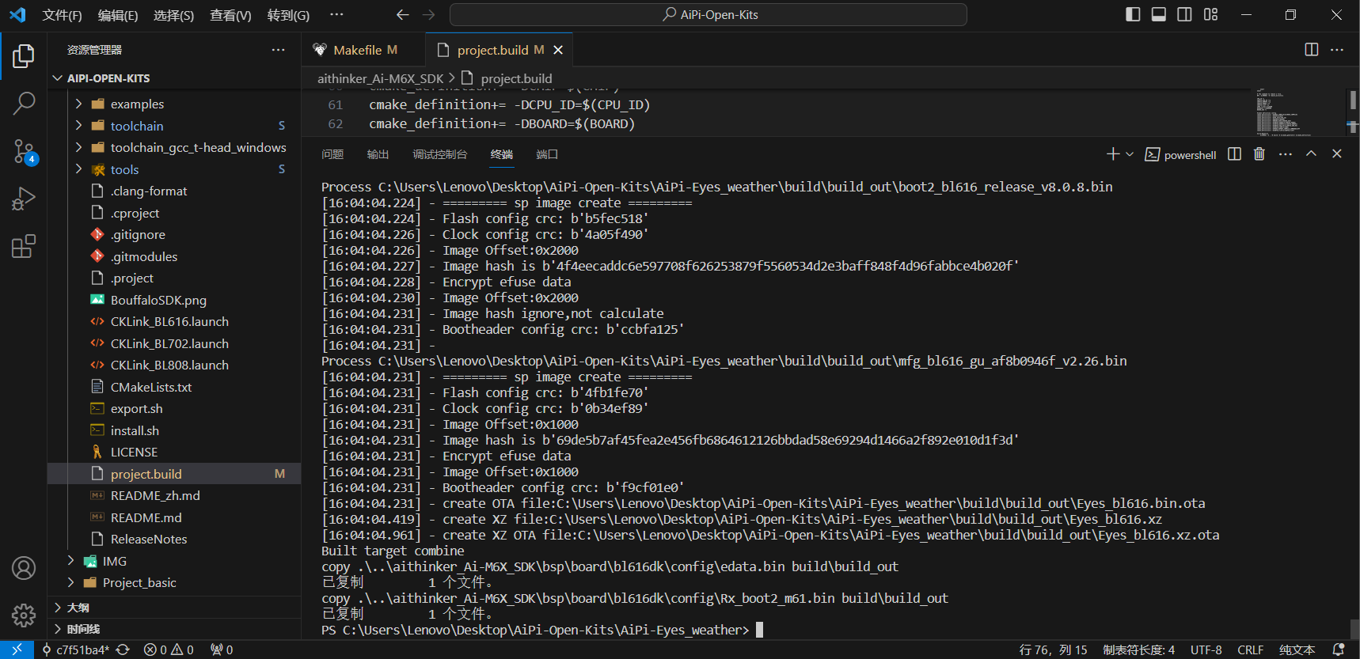Viewport: 1360px width, 659px height.
Task: Switch to the Makefile editor tab
Action: [x=364, y=50]
